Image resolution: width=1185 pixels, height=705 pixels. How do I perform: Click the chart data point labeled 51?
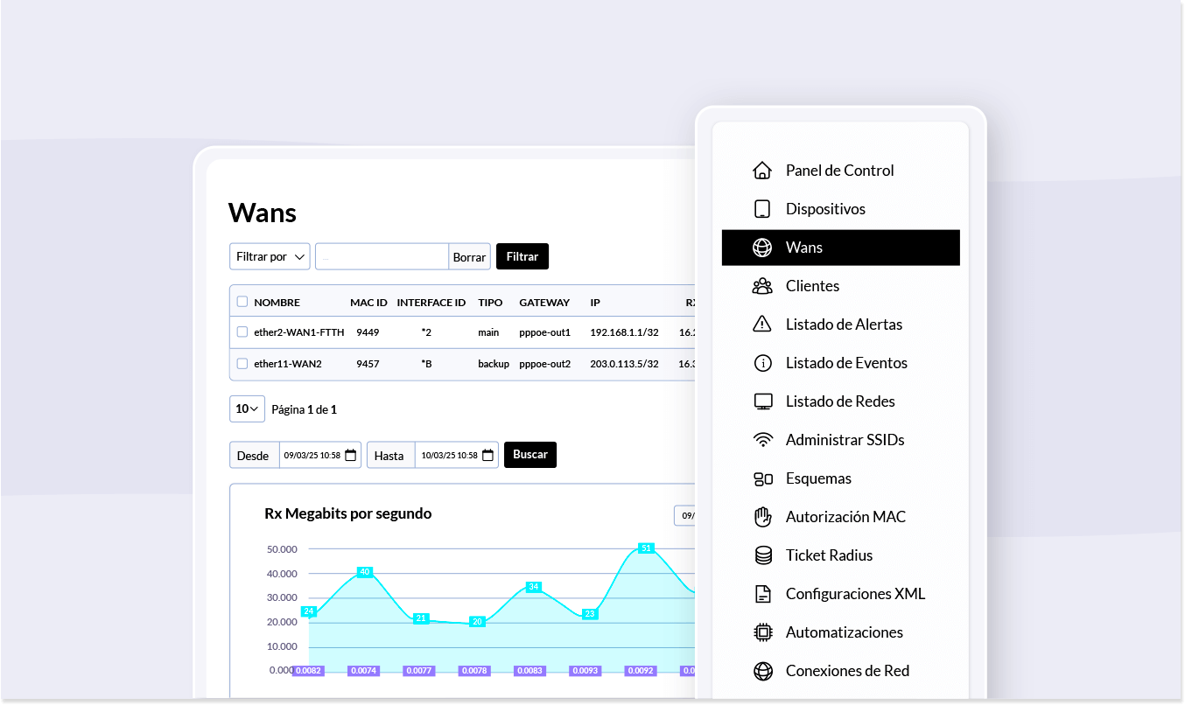point(646,548)
